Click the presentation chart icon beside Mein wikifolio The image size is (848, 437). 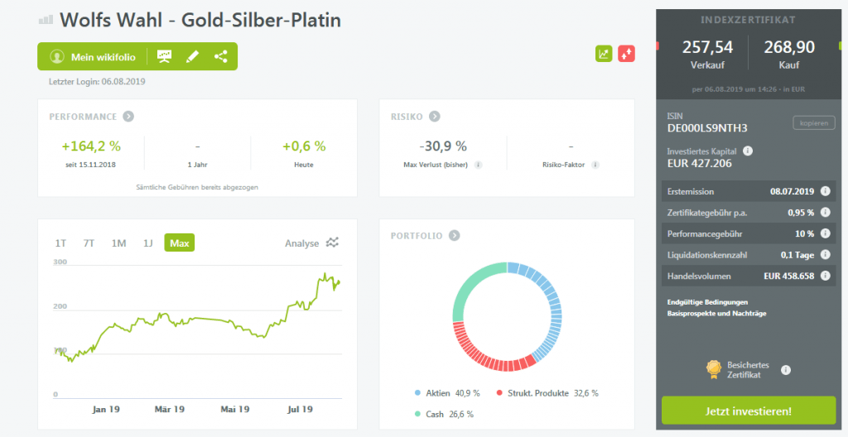(x=165, y=56)
